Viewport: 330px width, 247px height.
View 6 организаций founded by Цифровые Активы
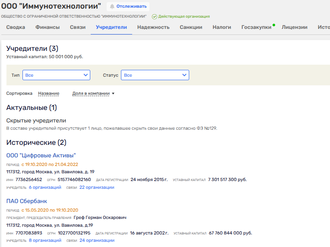45,188
